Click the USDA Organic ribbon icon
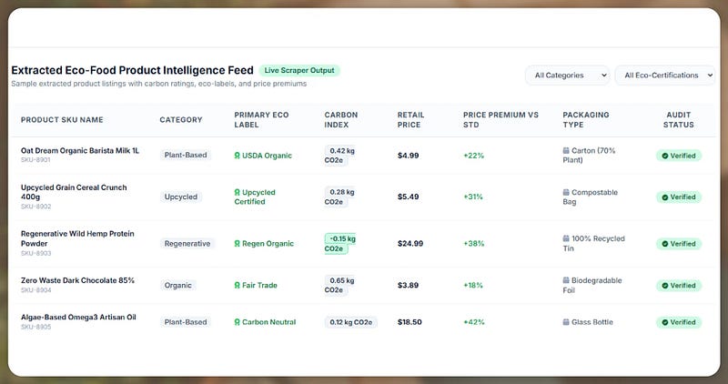Image resolution: width=728 pixels, height=384 pixels. coord(237,156)
